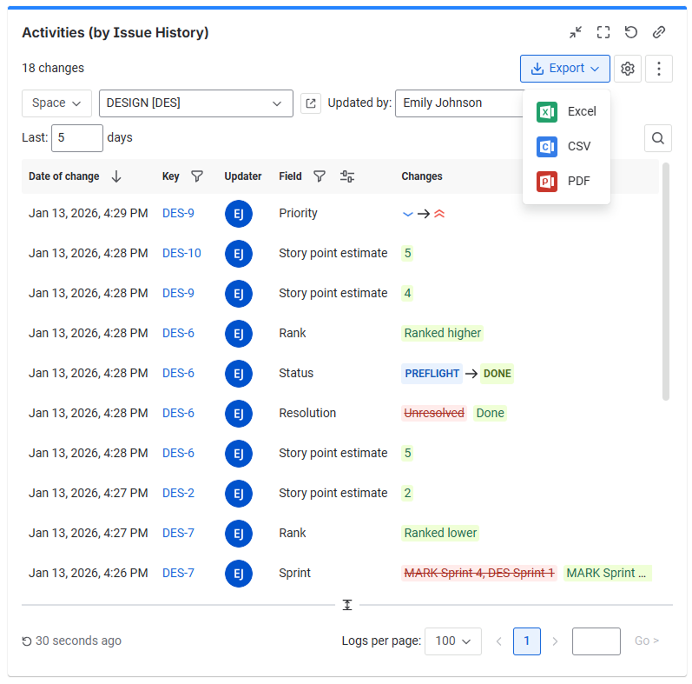Click the PREFLIGHT status label
Image resolution: width=692 pixels, height=684 pixels.
click(432, 374)
